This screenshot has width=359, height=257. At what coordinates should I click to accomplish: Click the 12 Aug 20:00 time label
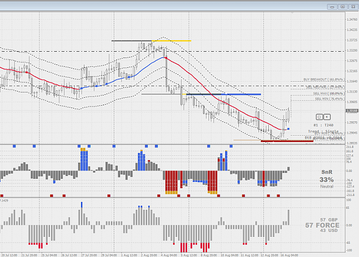(x=269, y=255)
